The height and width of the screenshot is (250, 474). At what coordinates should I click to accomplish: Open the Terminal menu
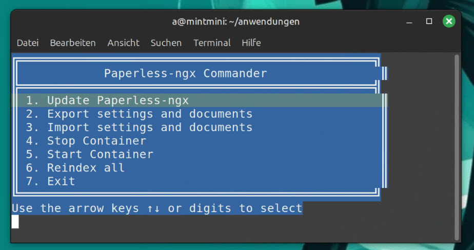tap(212, 43)
